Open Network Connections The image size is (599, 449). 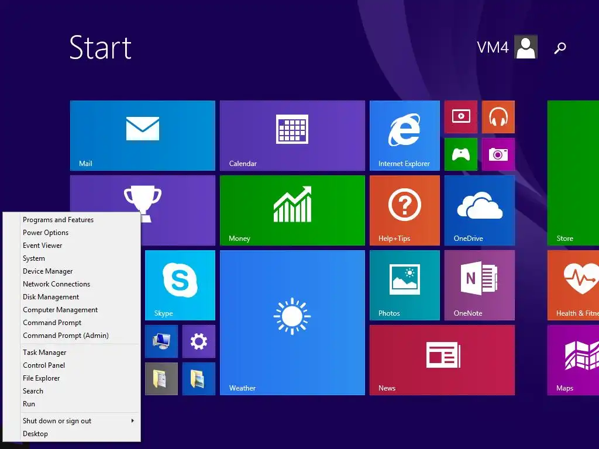click(x=72, y=284)
